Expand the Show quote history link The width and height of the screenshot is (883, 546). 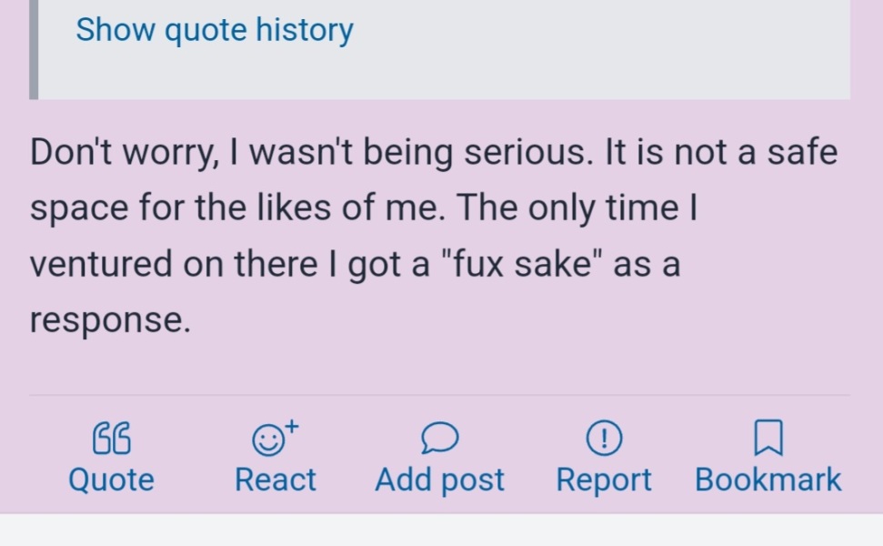[215, 30]
